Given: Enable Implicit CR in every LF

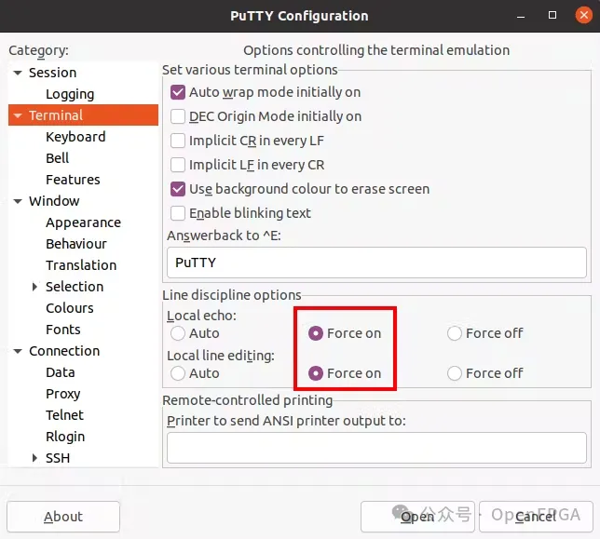Looking at the screenshot, I should click(x=178, y=141).
